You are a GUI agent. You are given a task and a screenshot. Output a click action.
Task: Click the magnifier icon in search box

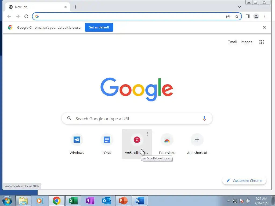tap(69, 118)
